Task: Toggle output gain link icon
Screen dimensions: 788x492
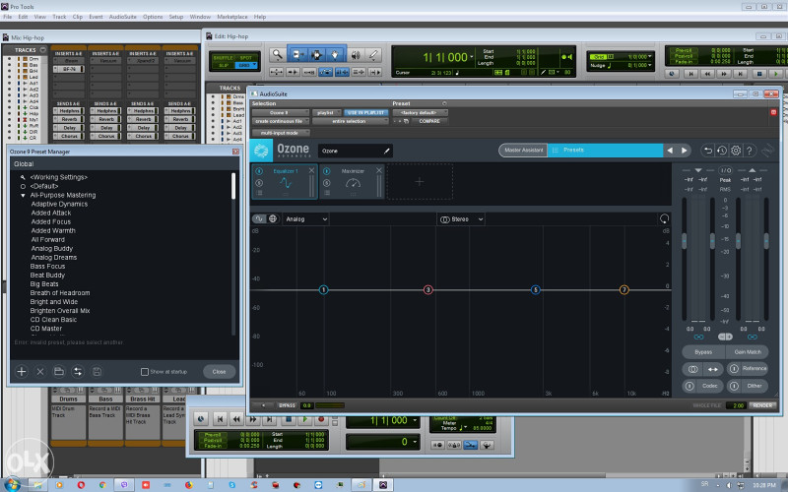Action: [753, 337]
